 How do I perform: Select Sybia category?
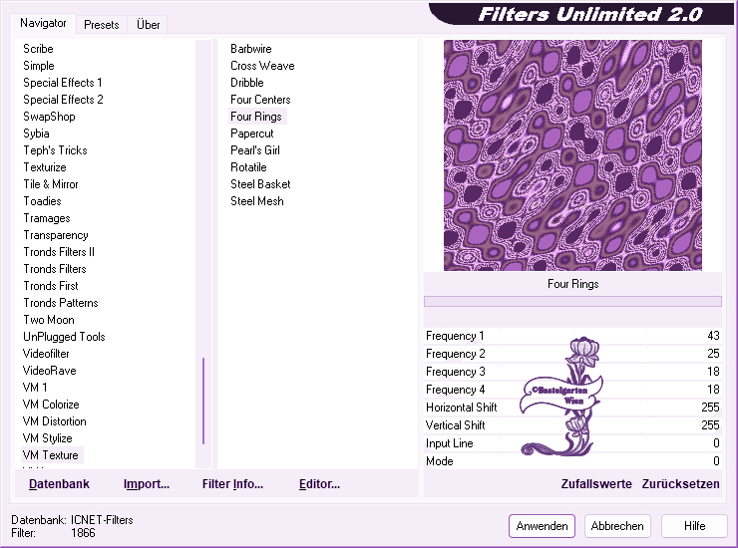pos(36,134)
